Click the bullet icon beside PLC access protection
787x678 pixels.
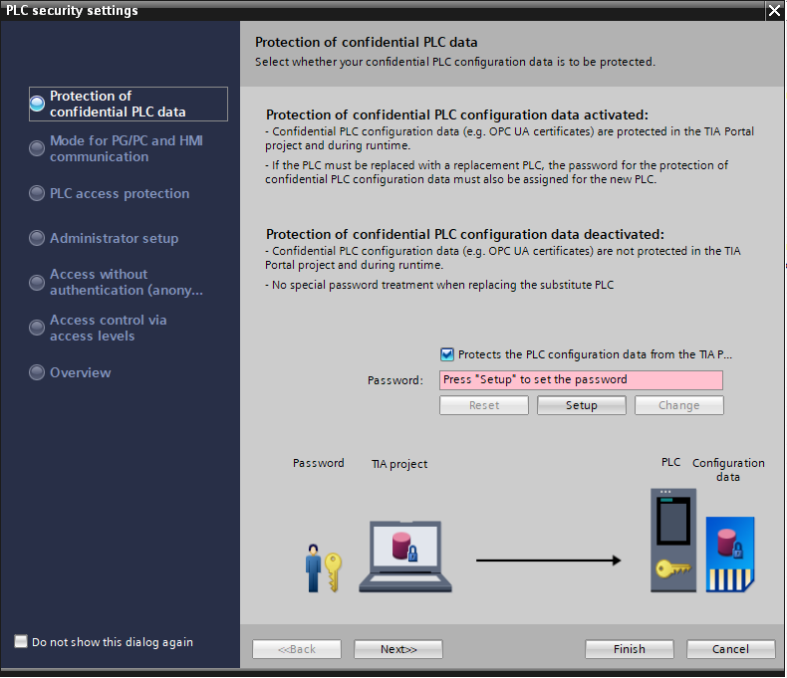pyautogui.click(x=37, y=194)
